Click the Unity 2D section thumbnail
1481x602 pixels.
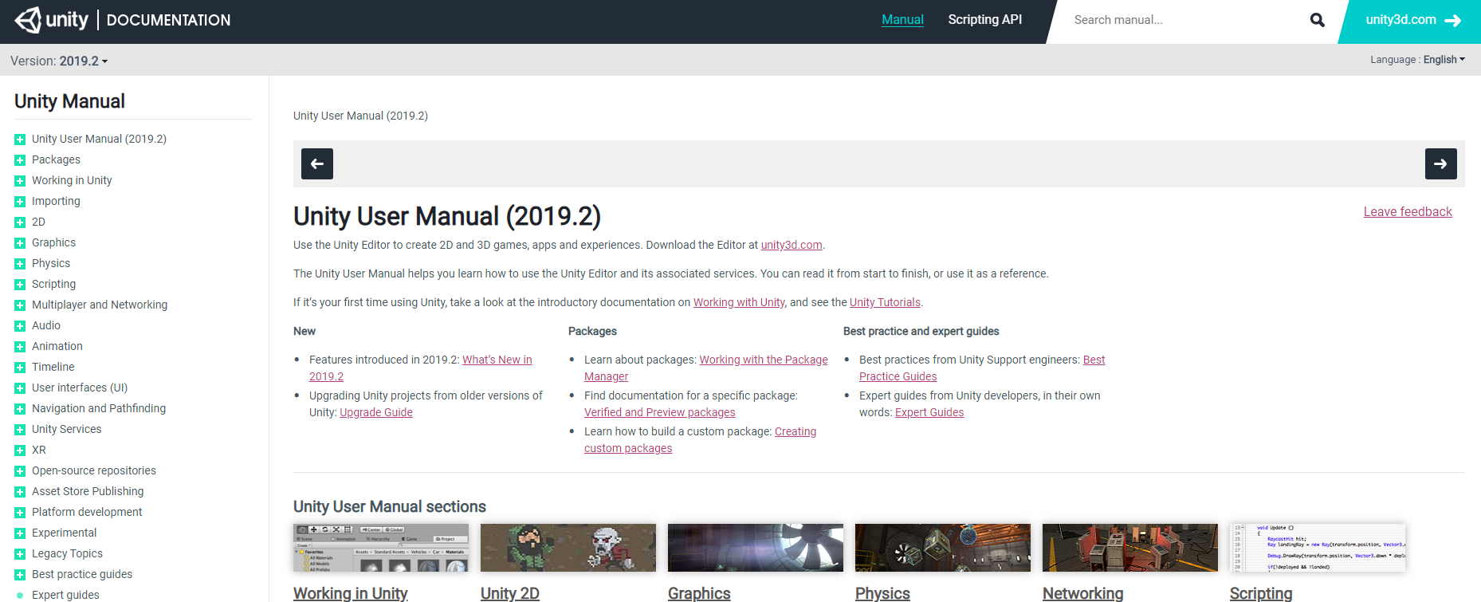tap(568, 548)
